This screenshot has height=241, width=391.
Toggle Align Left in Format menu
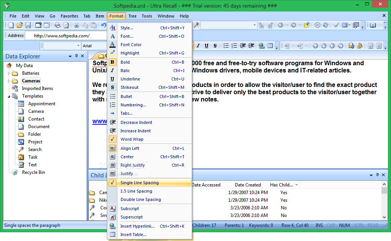pyautogui.click(x=150, y=148)
